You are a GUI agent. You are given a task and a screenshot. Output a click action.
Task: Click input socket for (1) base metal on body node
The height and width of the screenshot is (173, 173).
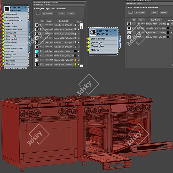(3, 14)
